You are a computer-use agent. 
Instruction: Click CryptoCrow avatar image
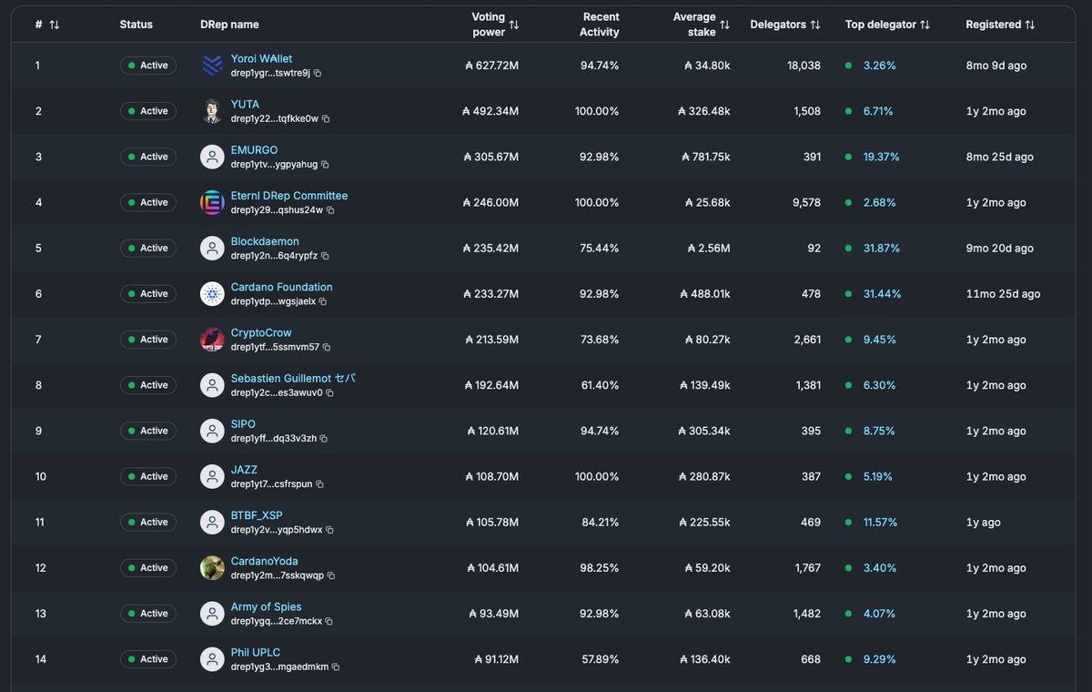[x=212, y=340]
